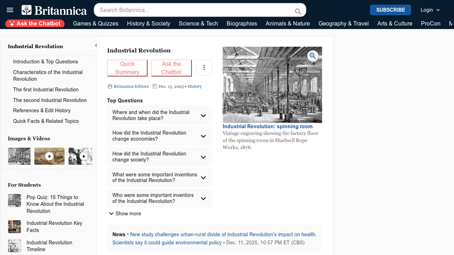Go to The first Industrial Revolution section
This screenshot has height=255, width=454.
pyautogui.click(x=46, y=90)
